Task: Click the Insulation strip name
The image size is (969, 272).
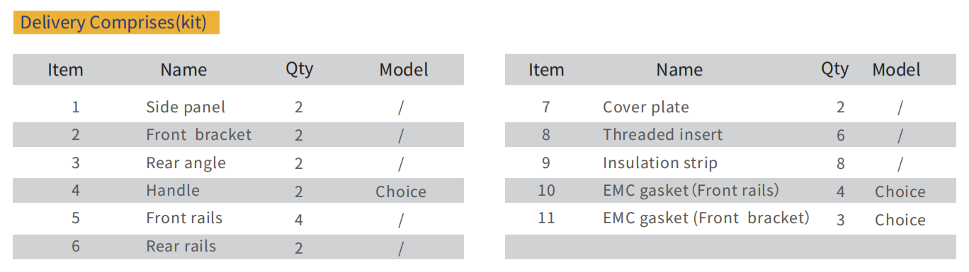Action: coord(660,163)
